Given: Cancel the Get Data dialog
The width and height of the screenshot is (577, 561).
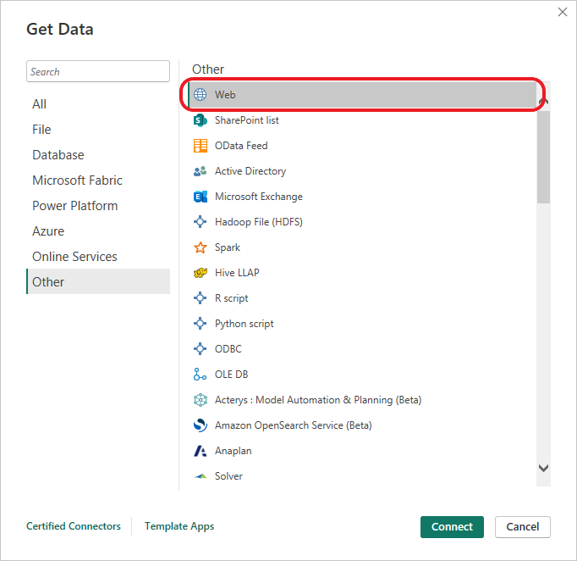Looking at the screenshot, I should point(523,526).
